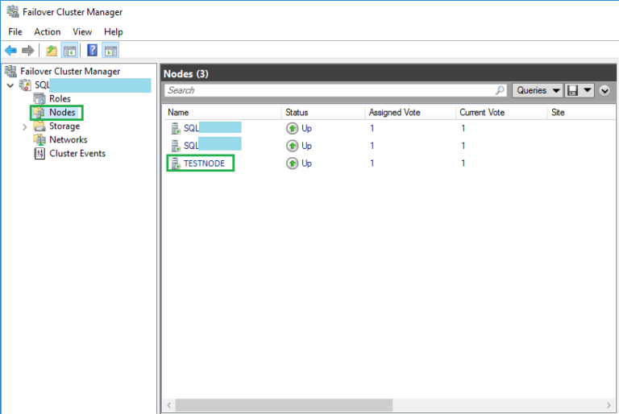Viewport: 619px width, 414px height.
Task: Click Assigned Vote value 1 for TESTNODE
Action: 372,164
